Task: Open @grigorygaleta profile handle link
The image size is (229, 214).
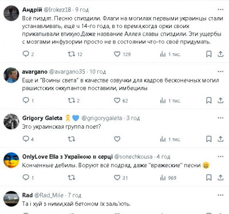Action: (102, 118)
